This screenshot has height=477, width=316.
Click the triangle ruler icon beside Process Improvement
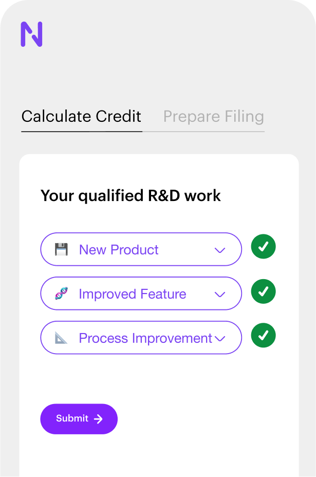(61, 338)
